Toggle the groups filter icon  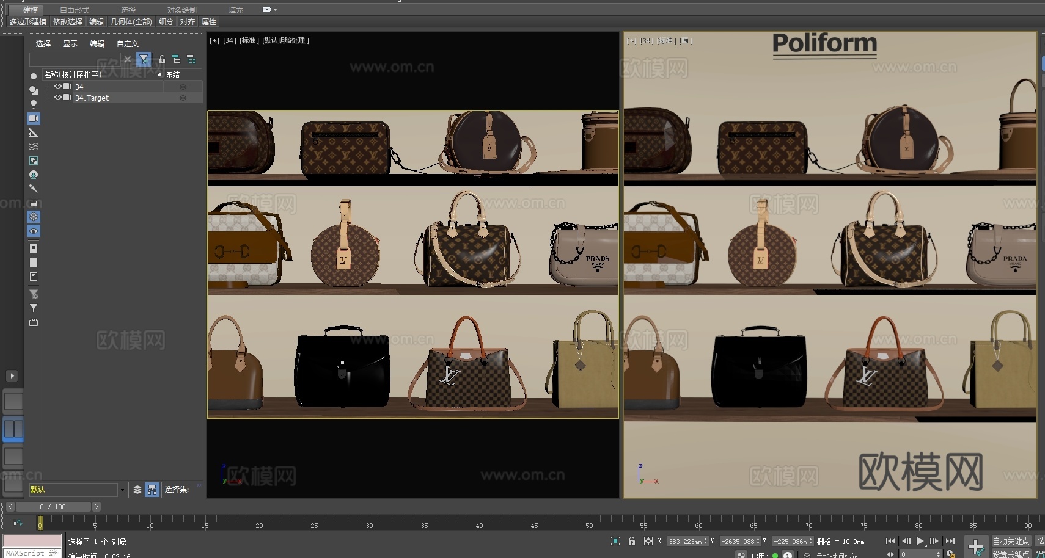coord(34,161)
